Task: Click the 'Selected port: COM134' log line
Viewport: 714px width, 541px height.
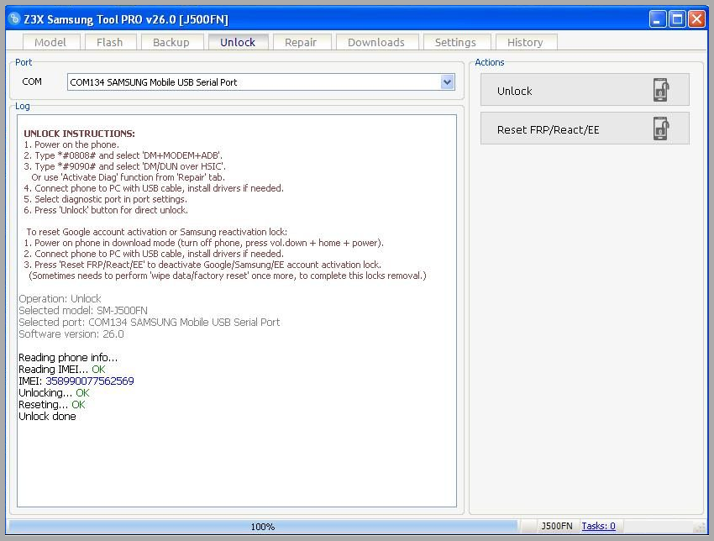Action: pyautogui.click(x=150, y=323)
